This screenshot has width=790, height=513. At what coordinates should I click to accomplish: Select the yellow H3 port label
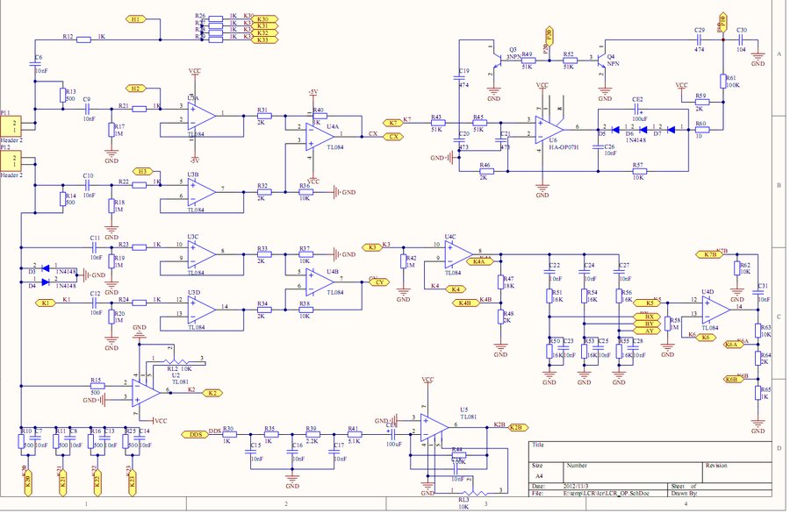click(143, 171)
